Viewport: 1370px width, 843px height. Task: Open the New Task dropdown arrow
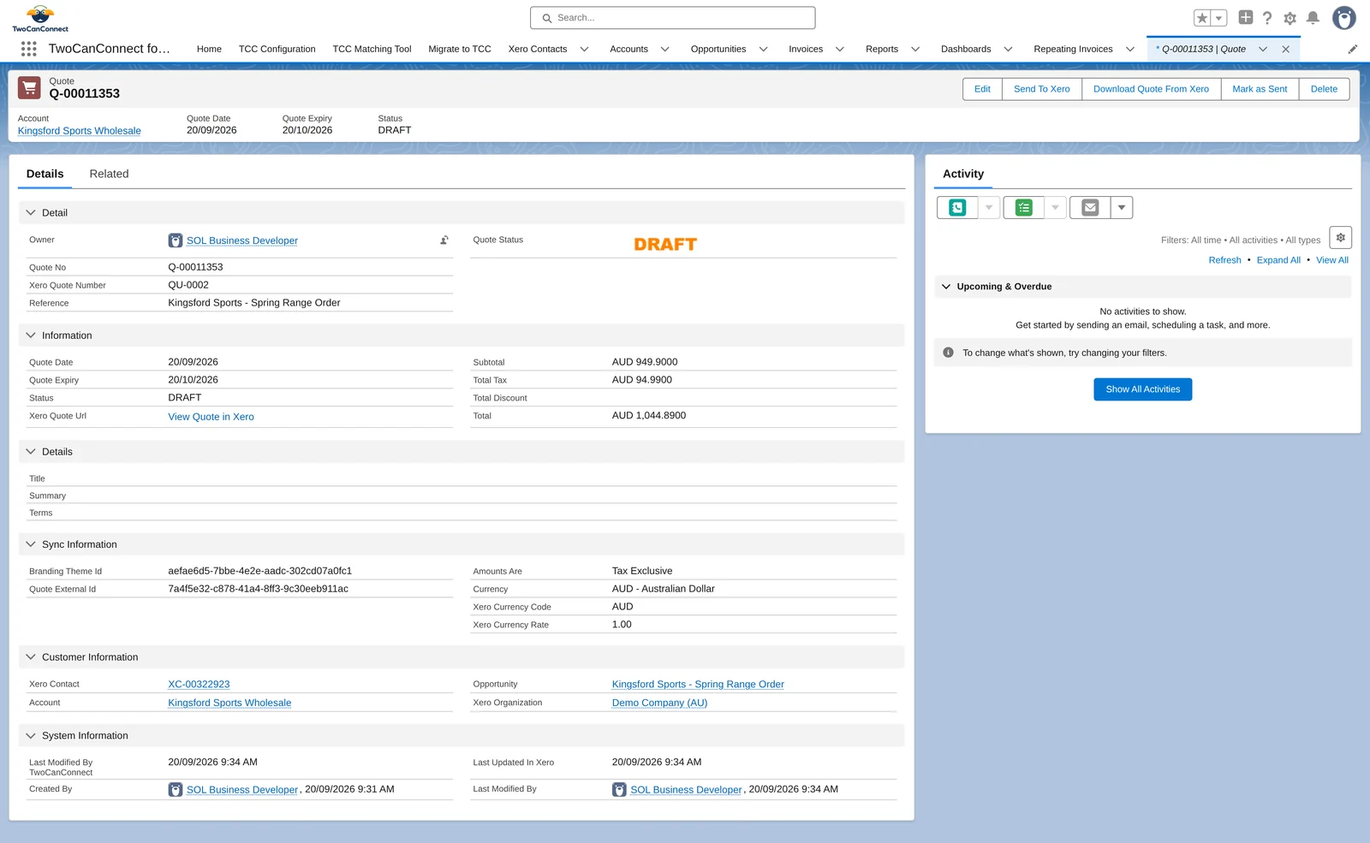1055,207
